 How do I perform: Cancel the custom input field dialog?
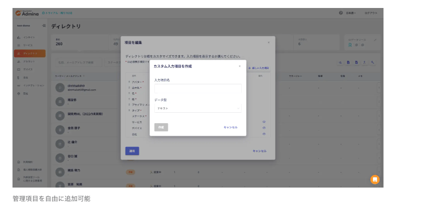coord(230,127)
